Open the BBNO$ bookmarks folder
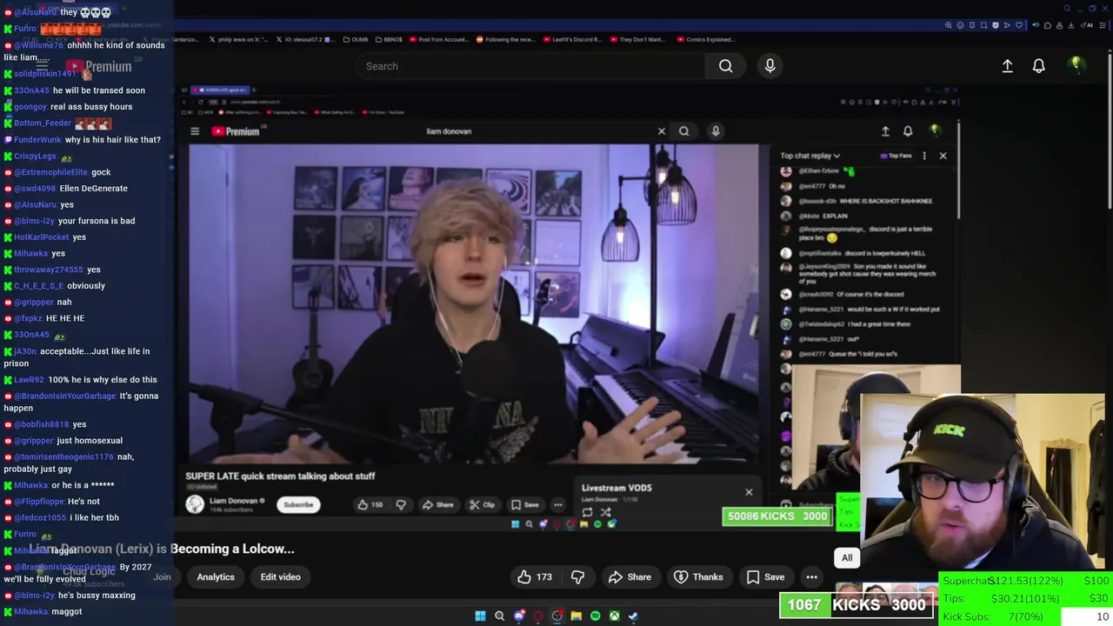The image size is (1113, 626). point(388,39)
